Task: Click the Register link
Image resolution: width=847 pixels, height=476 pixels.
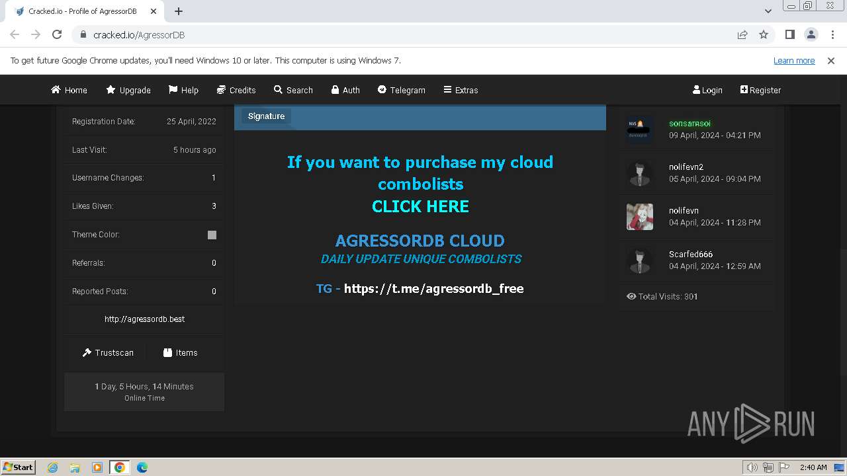Action: 760,90
